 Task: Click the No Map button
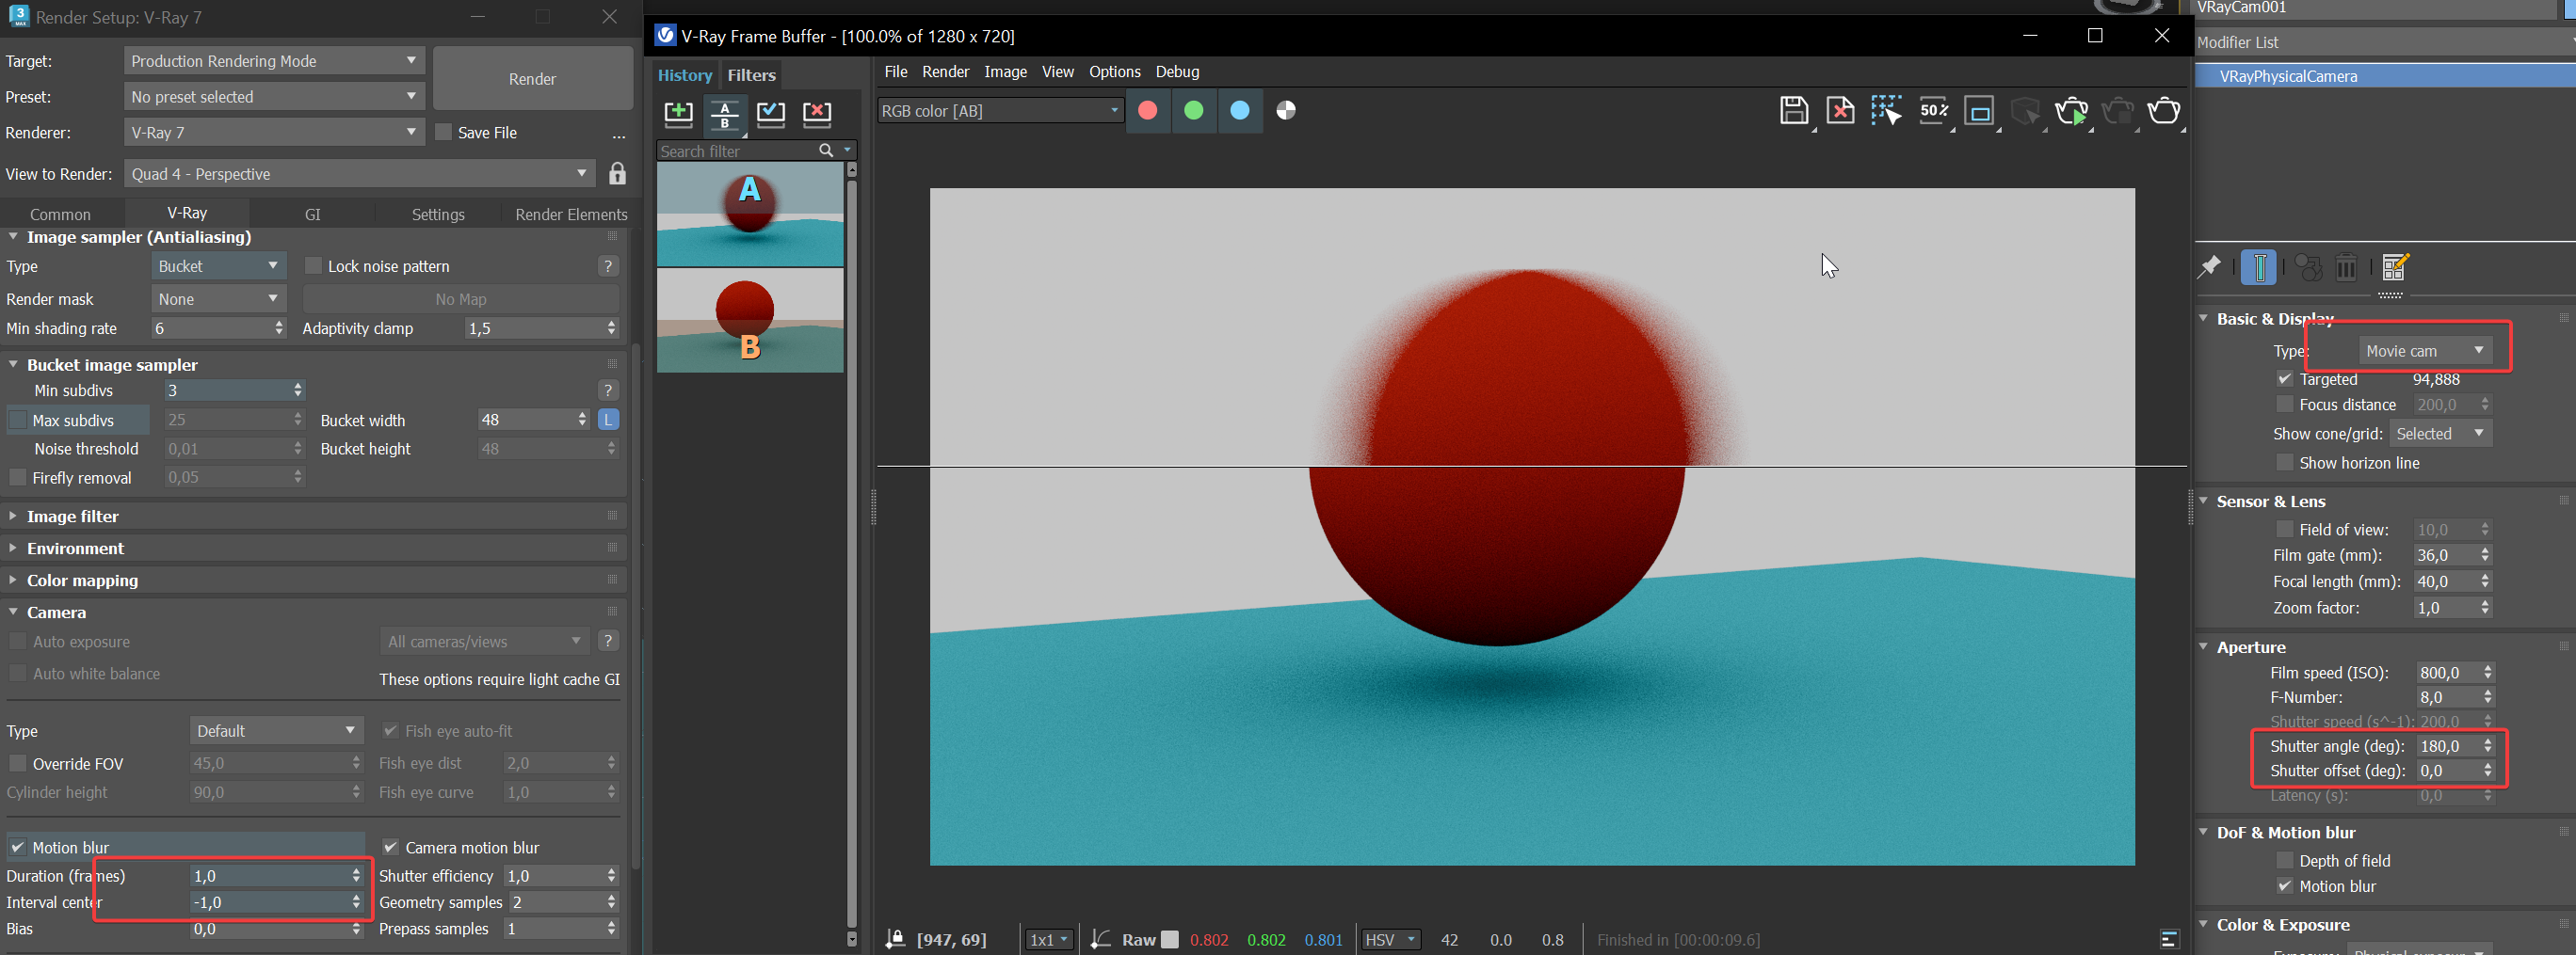coord(461,298)
